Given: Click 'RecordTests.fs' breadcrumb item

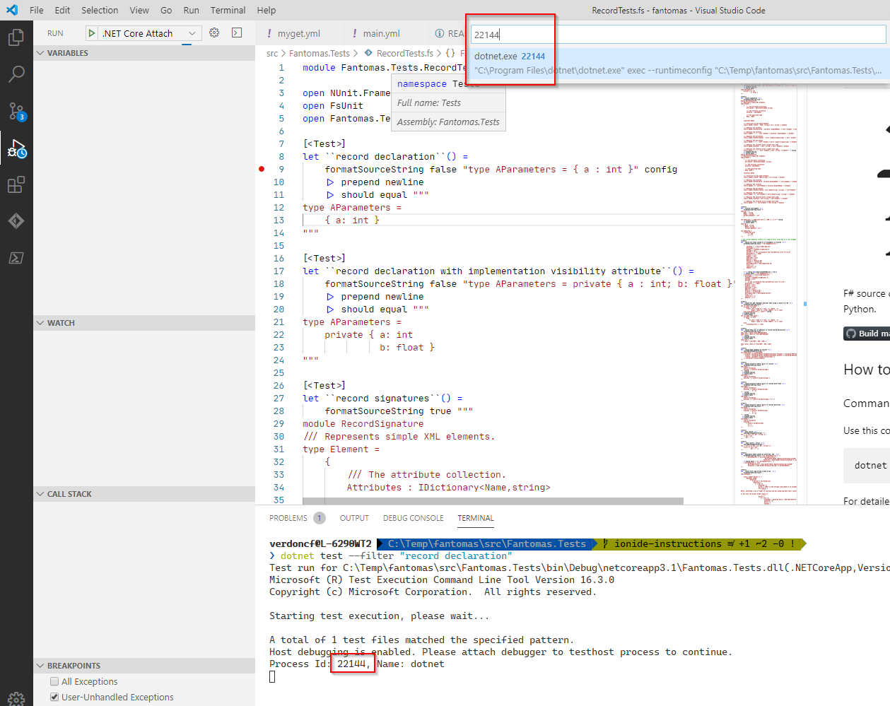Looking at the screenshot, I should [x=405, y=53].
